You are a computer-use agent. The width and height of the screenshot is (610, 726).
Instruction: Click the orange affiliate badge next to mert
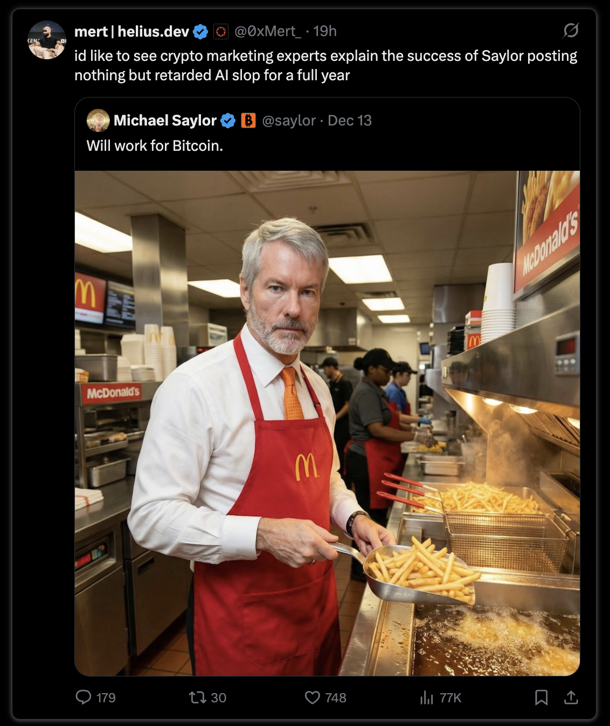[x=221, y=32]
